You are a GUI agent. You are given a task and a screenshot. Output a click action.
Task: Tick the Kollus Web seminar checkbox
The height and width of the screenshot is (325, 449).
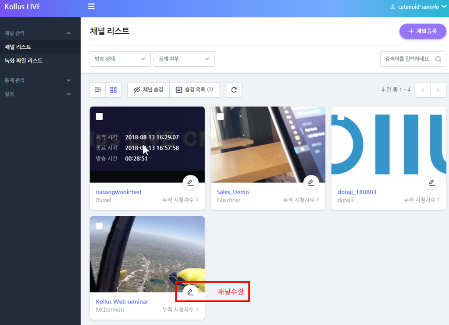[100, 226]
